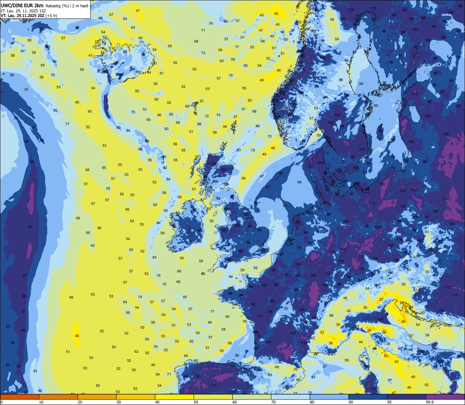Pick the 90–95 dark blue legend swatch
The height and width of the screenshot is (405, 465).
pos(368,397)
